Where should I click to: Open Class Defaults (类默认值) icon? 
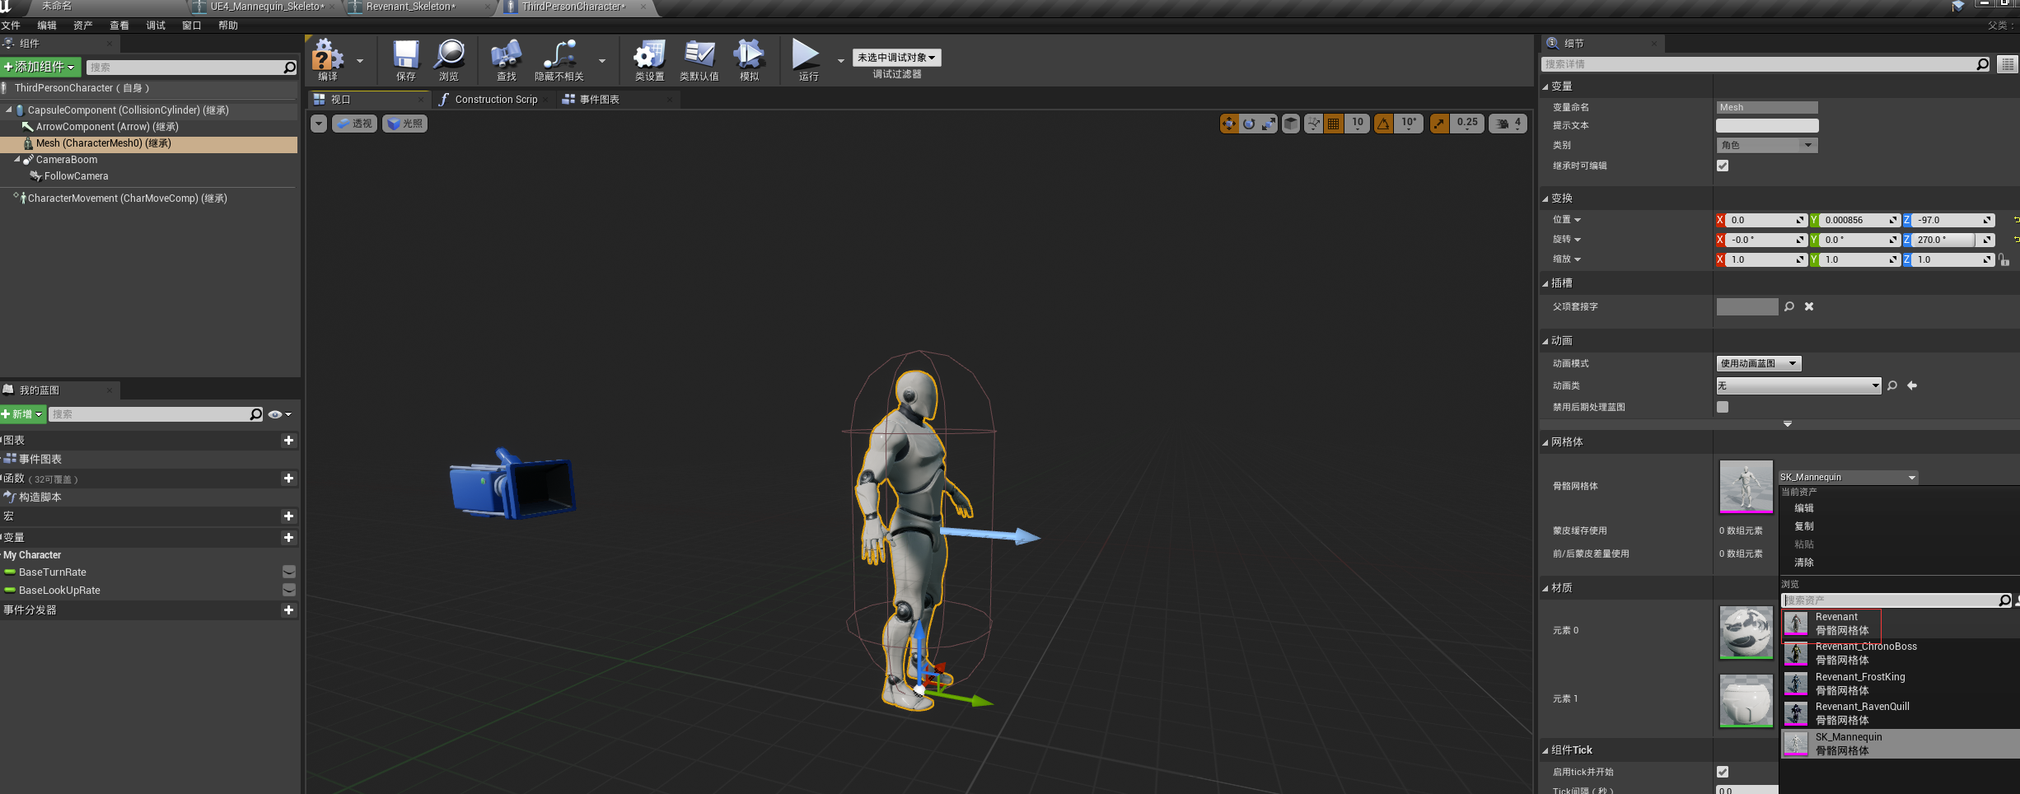[699, 54]
